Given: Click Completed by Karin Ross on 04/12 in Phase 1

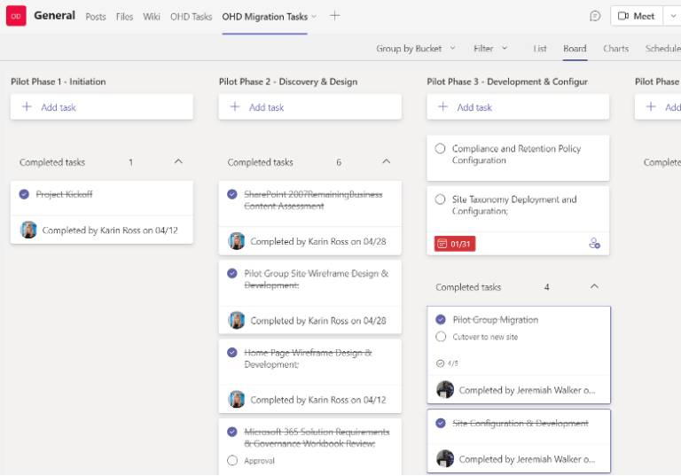Looking at the screenshot, I should pyautogui.click(x=110, y=230).
